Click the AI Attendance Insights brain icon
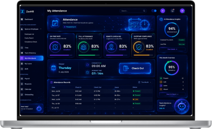Image resolution: width=212 pixels, height=129 pixels. coord(161,19)
